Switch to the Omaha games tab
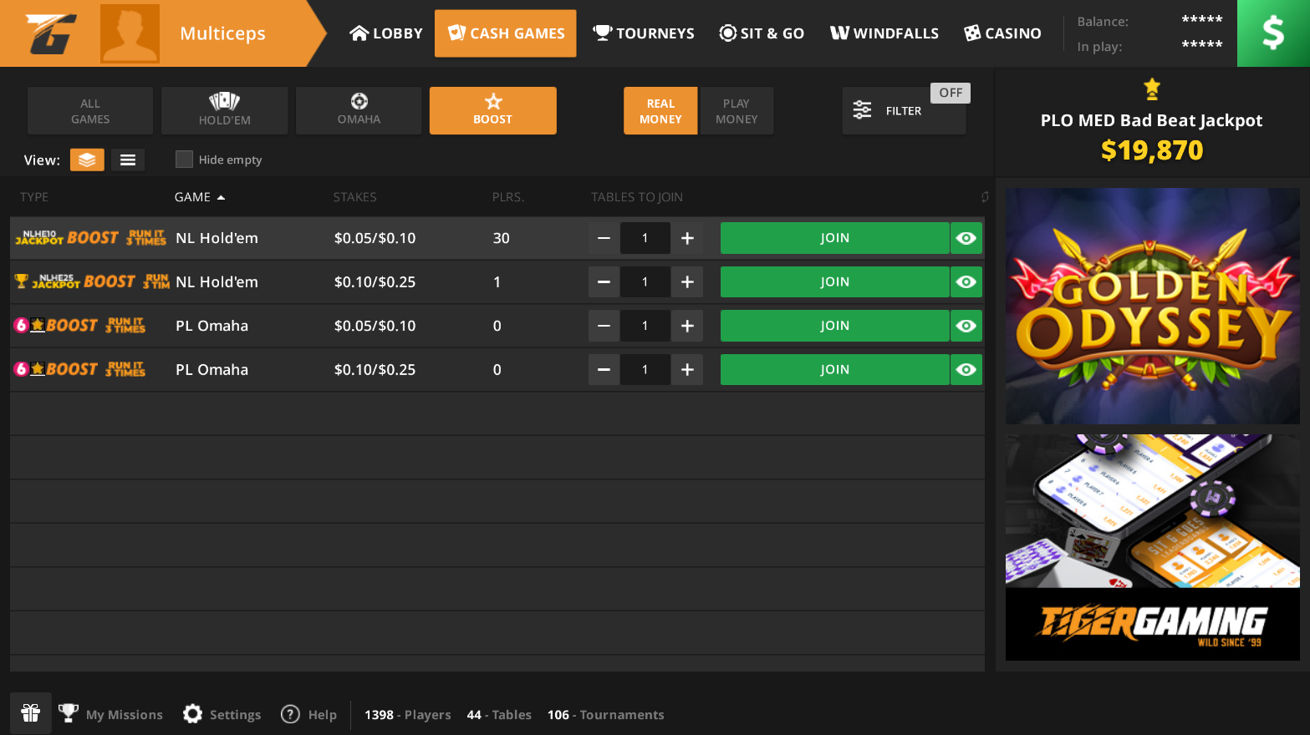 359,111
